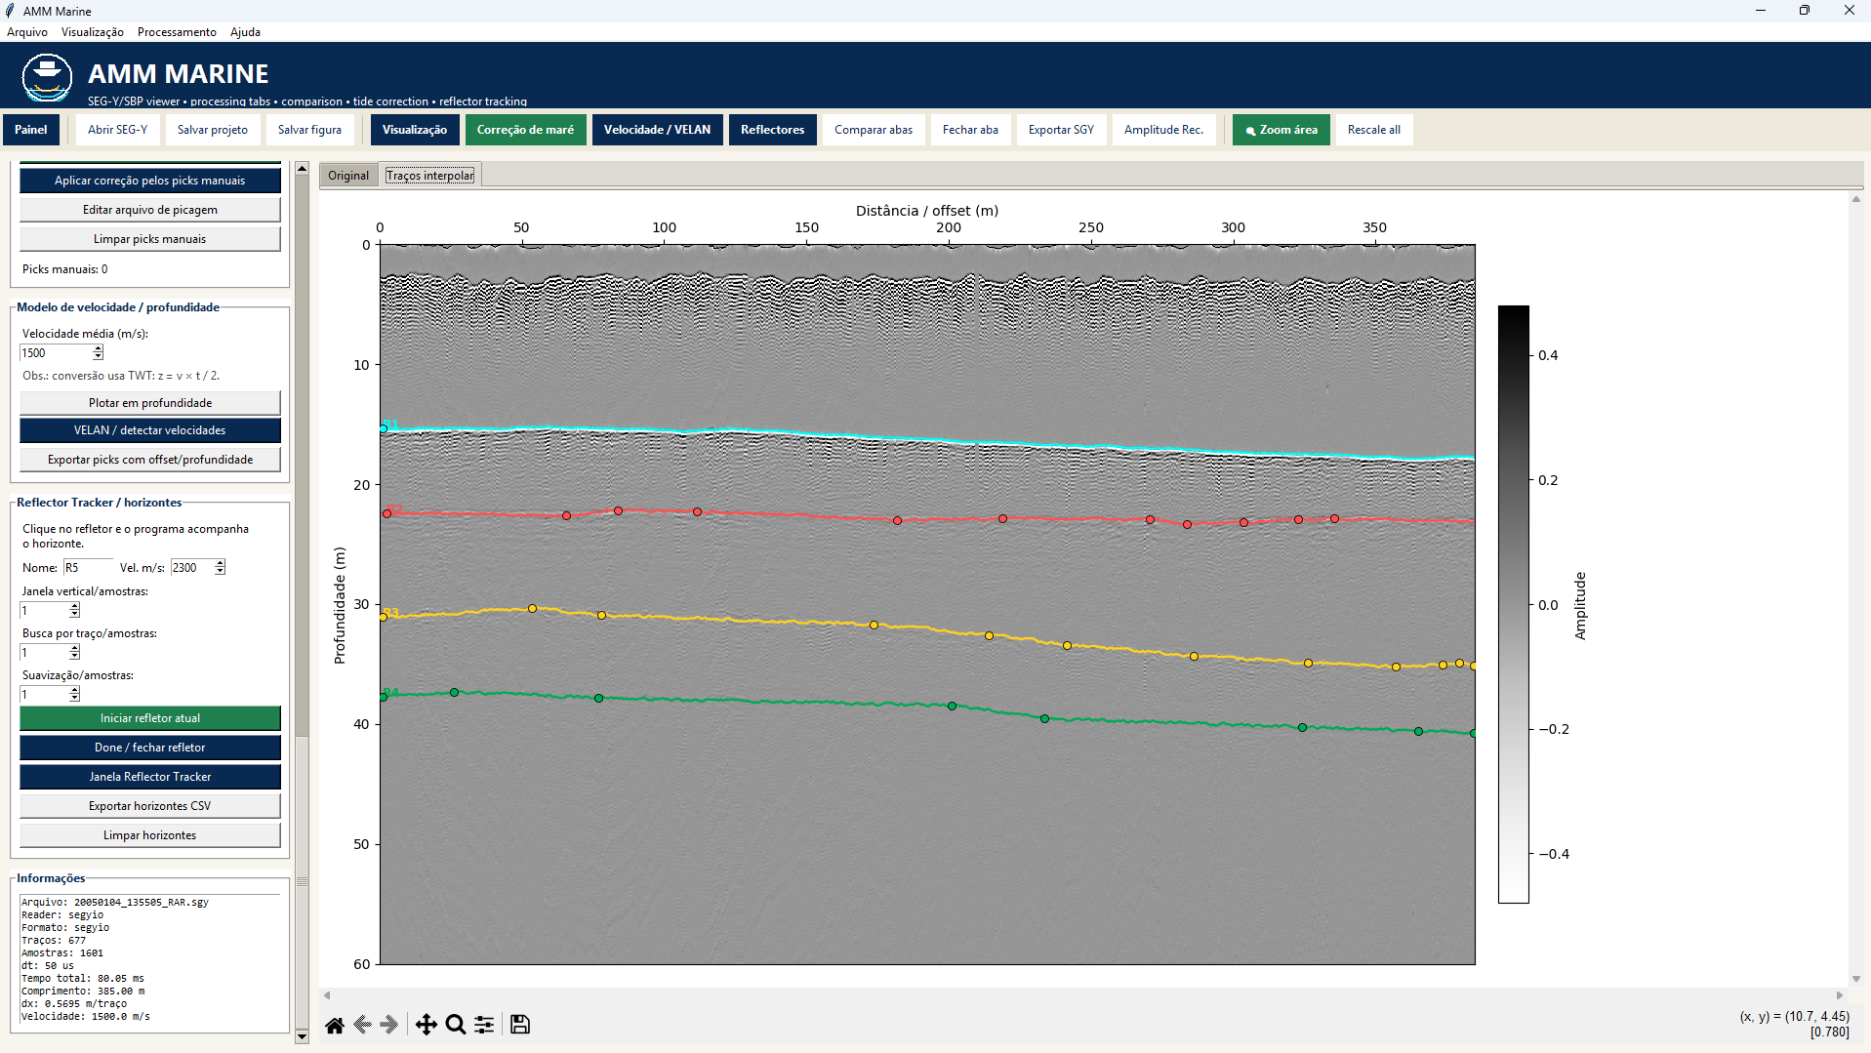Click the matplotlib Home reset-view icon

click(x=335, y=1025)
